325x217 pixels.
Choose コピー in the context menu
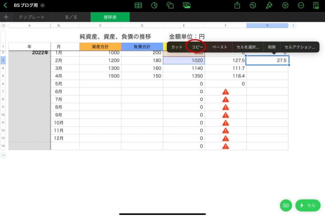coord(197,47)
